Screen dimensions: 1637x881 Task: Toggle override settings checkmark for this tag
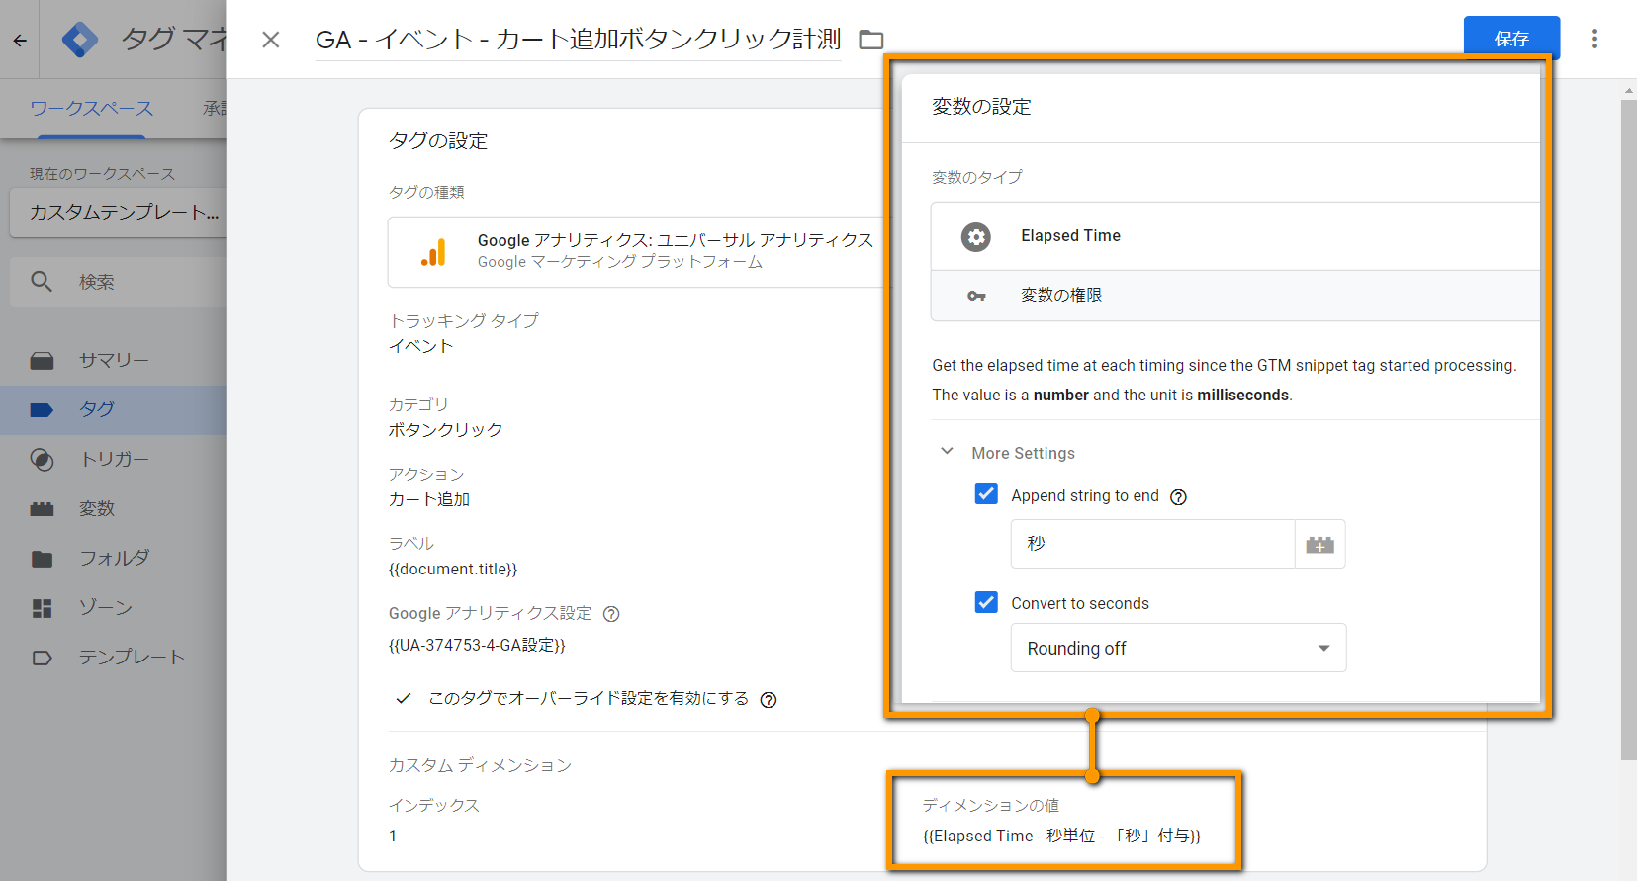[404, 698]
